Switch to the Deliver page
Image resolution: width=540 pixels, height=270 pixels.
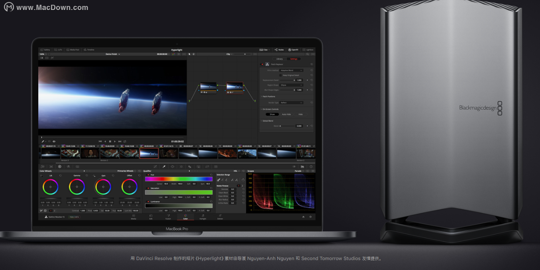coord(220,217)
